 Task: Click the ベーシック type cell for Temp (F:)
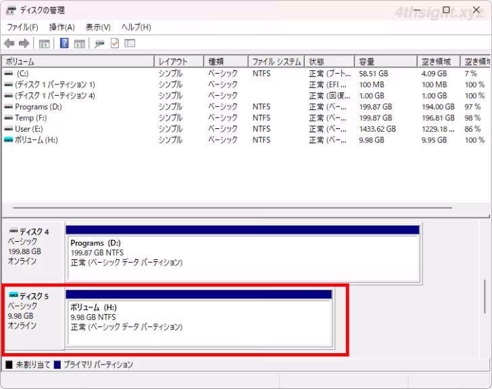(x=223, y=118)
